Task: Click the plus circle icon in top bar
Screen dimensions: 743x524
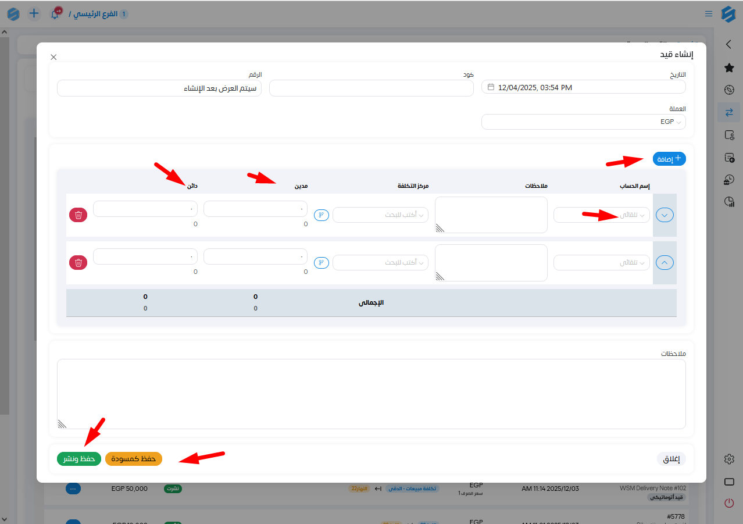Action: point(34,13)
